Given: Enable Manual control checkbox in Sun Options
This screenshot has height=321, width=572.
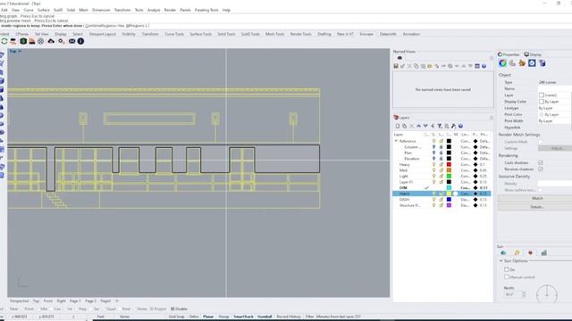Looking at the screenshot, I should [507, 277].
